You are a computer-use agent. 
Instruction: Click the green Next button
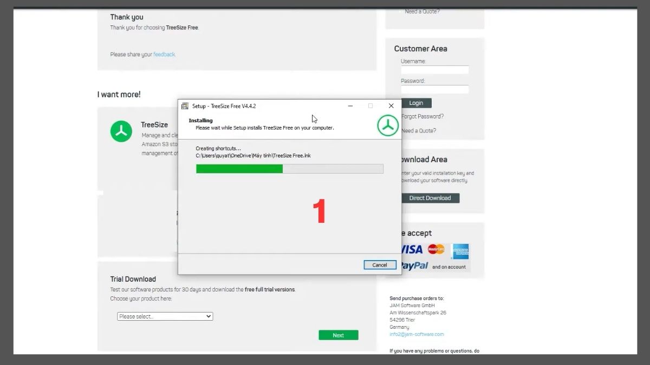(339, 335)
